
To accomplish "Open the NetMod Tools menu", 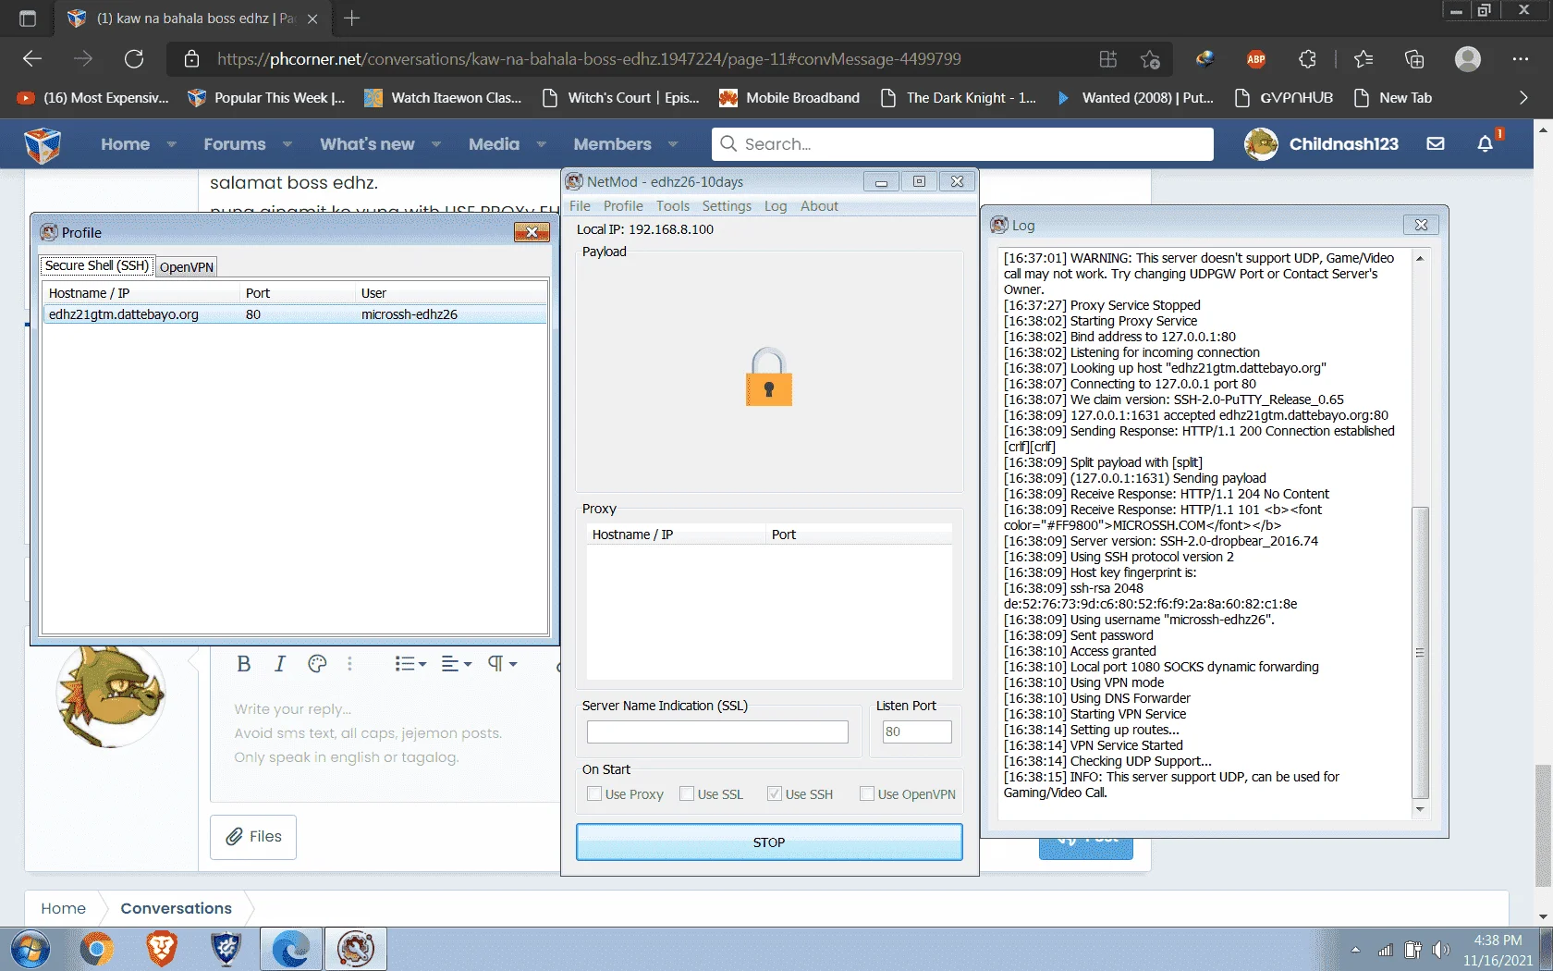I will 673,206.
